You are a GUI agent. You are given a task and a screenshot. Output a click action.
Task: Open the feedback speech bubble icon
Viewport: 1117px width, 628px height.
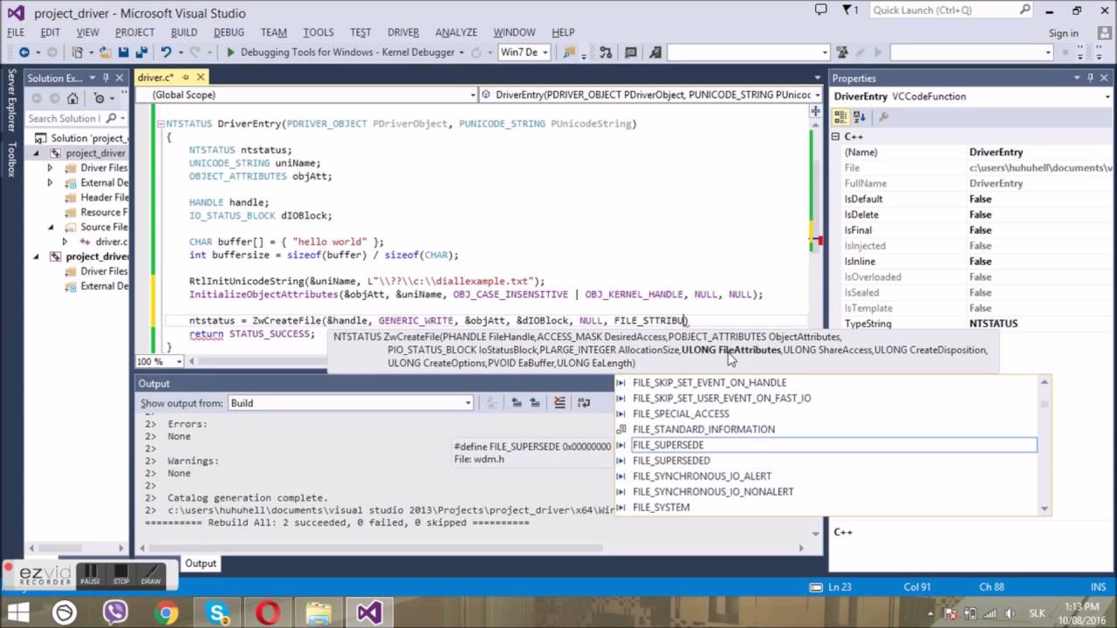[x=820, y=10]
